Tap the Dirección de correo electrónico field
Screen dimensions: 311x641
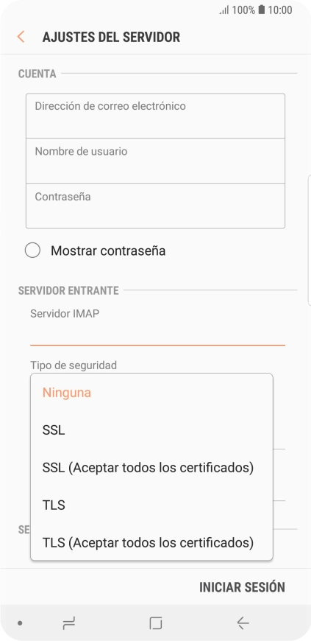tap(156, 116)
